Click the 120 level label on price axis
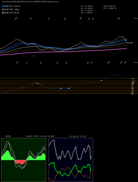This screenshot has width=138, height=182. 133,79
